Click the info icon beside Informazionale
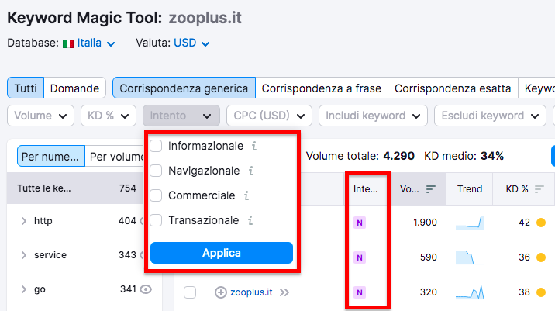 click(x=254, y=146)
